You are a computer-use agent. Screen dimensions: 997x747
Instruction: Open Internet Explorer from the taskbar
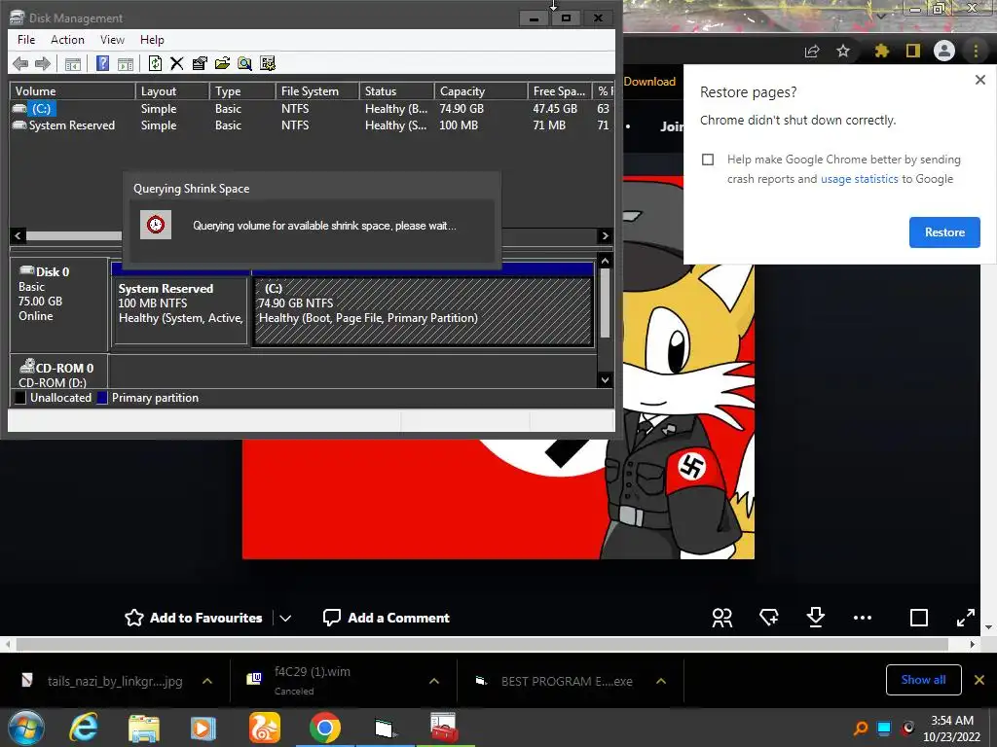click(x=84, y=728)
